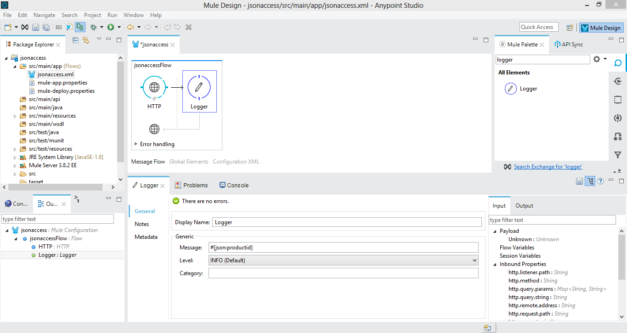Screen dimensions: 627x333
Task: Click Search Exchange for 'logger' link
Action: (x=548, y=167)
